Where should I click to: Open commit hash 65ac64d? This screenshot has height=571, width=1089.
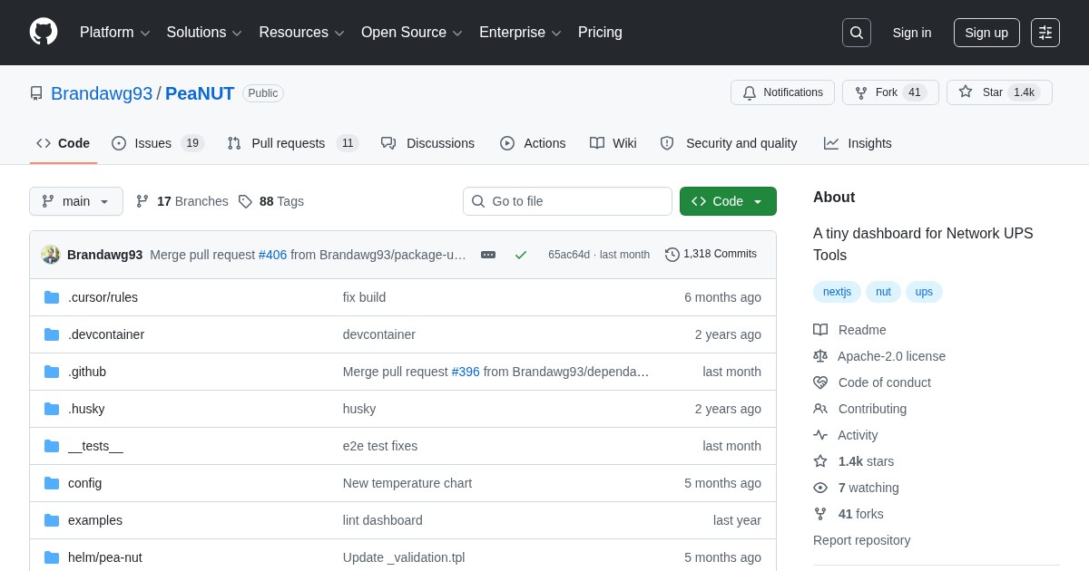(x=569, y=255)
